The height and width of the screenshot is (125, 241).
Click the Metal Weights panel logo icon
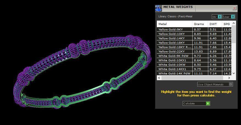(x=158, y=8)
